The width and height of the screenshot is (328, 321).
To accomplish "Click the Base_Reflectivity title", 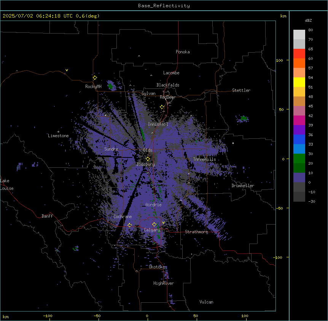I will [x=164, y=6].
